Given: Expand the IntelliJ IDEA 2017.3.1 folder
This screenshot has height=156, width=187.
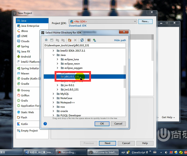Looking at the screenshot, I should click(53, 51).
